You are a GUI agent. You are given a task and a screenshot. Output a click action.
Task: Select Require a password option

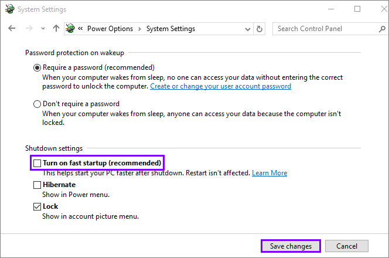coord(38,67)
